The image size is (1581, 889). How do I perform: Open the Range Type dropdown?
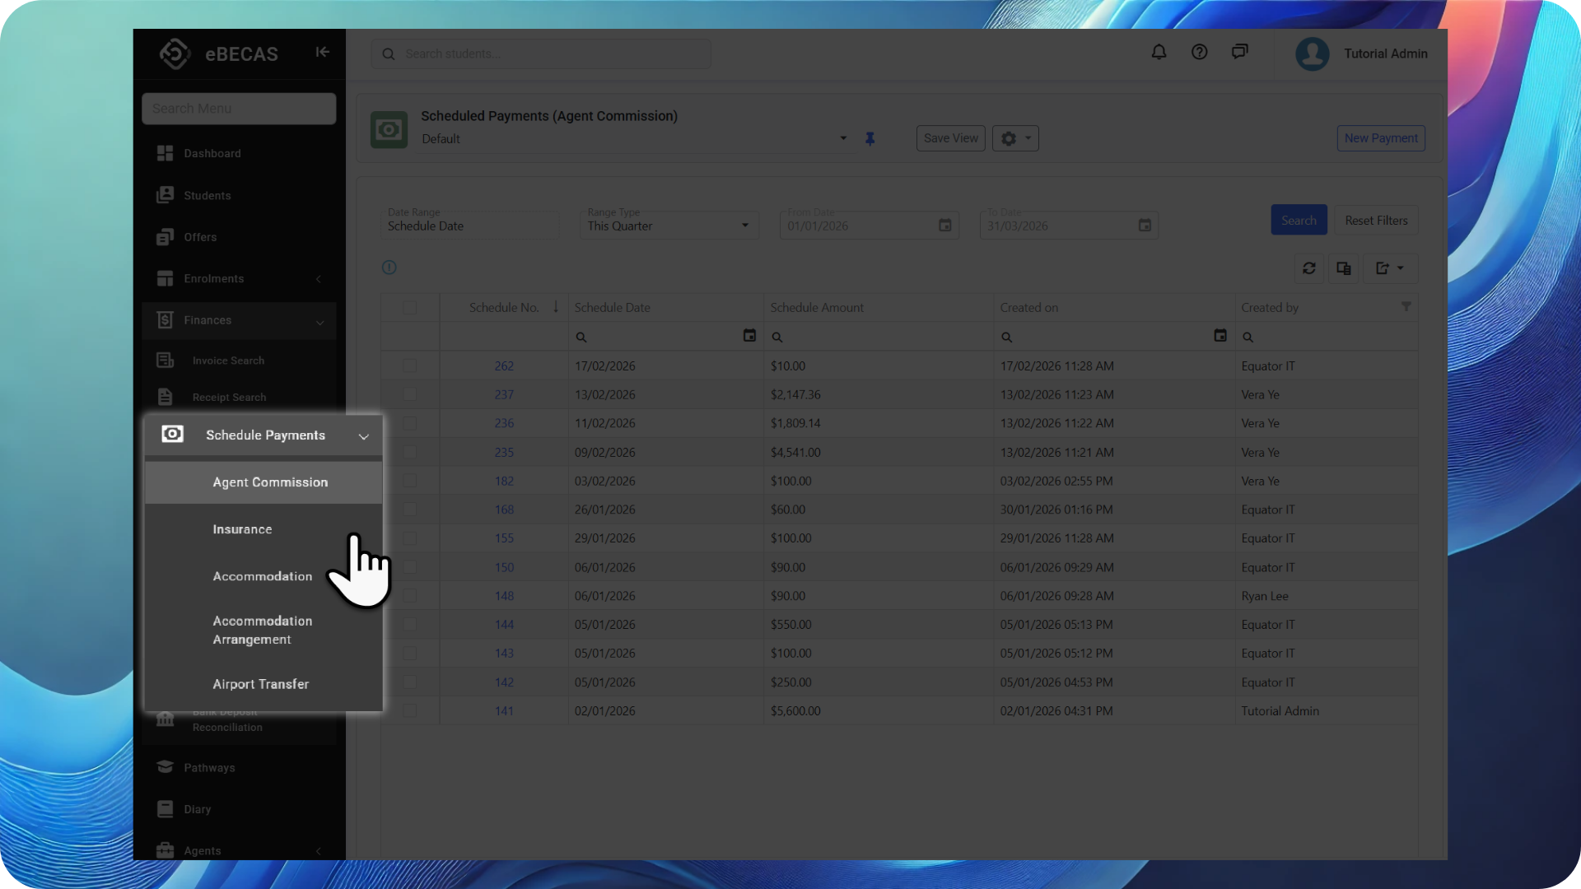(667, 226)
